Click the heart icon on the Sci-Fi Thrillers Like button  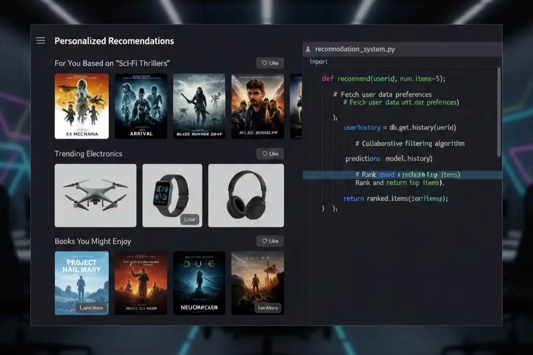(264, 62)
